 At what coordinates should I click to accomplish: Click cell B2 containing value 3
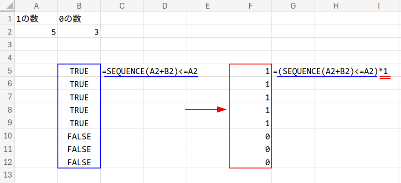[x=79, y=32]
